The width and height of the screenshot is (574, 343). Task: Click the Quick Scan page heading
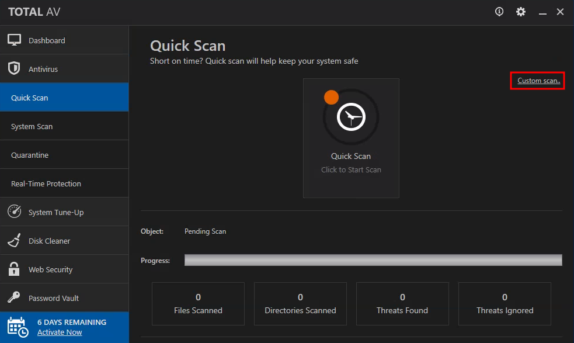[188, 46]
